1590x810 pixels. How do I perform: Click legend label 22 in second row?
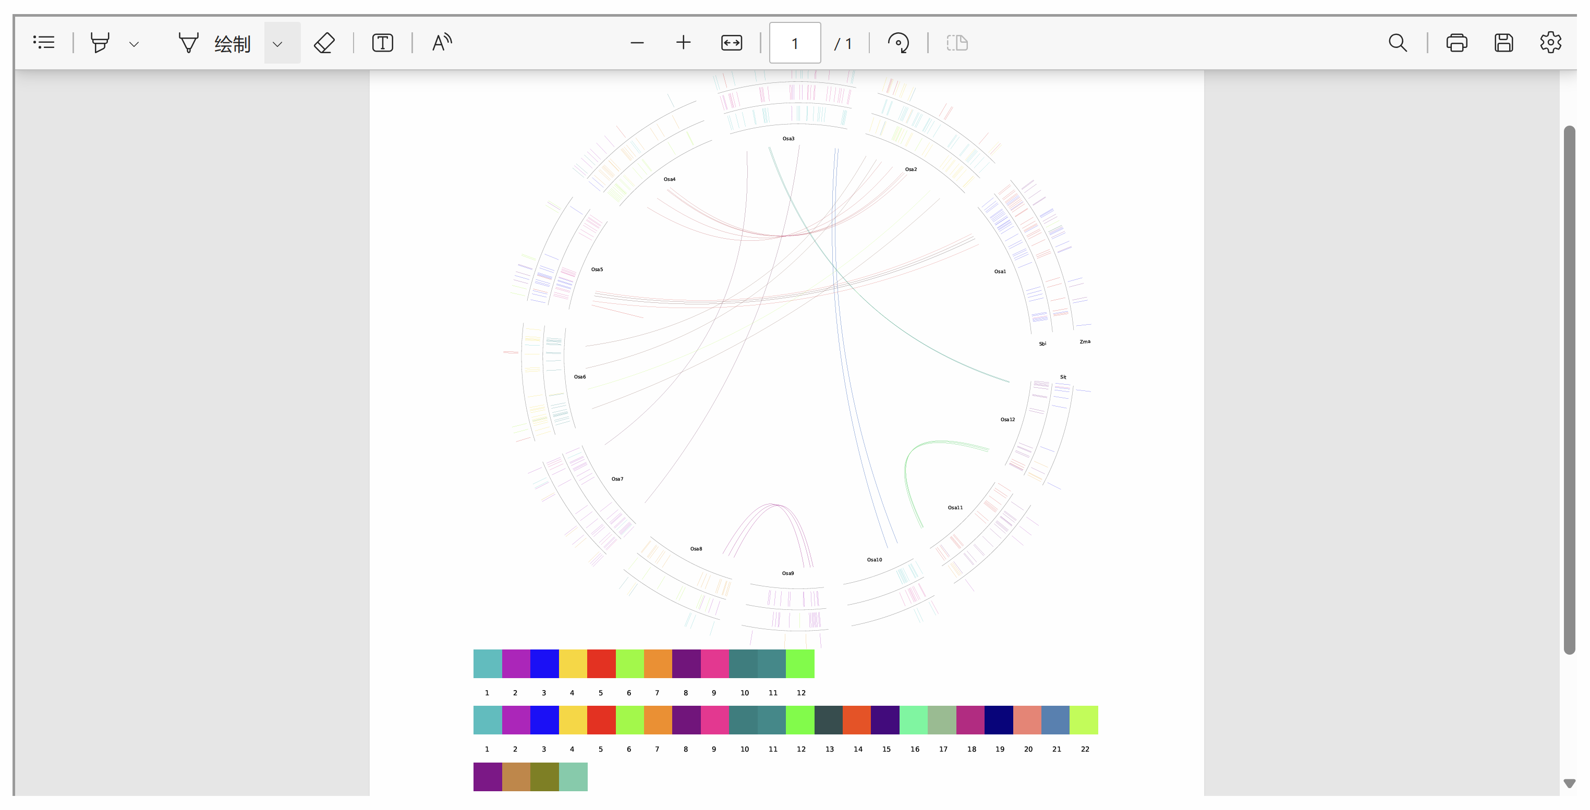[x=1085, y=750]
